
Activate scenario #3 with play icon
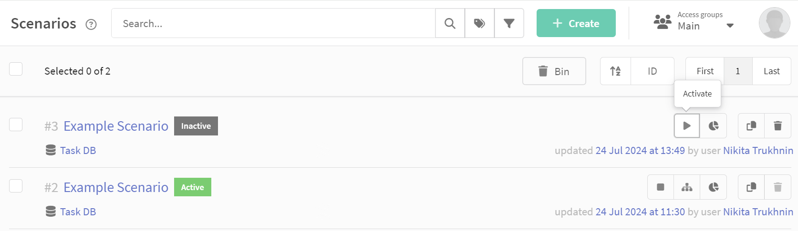click(687, 126)
